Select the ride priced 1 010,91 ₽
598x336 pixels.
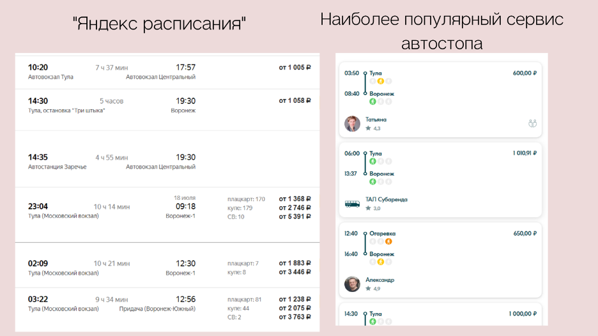(x=440, y=179)
